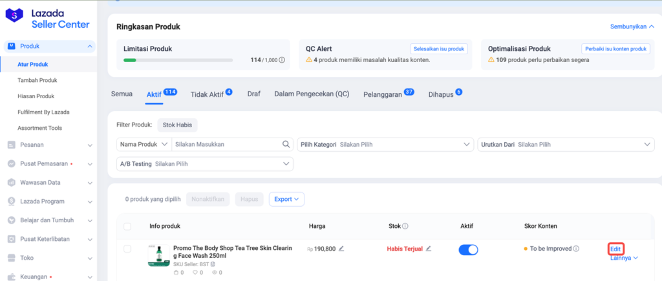This screenshot has height=281, width=662.
Task: Click the Pusat Keterlibatan sidebar icon
Action: [x=12, y=239]
